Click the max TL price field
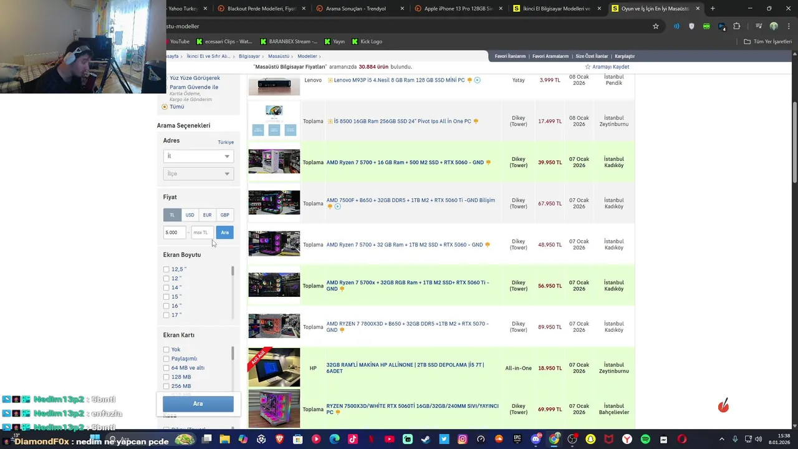Viewport: 798px width, 449px height. pos(202,233)
